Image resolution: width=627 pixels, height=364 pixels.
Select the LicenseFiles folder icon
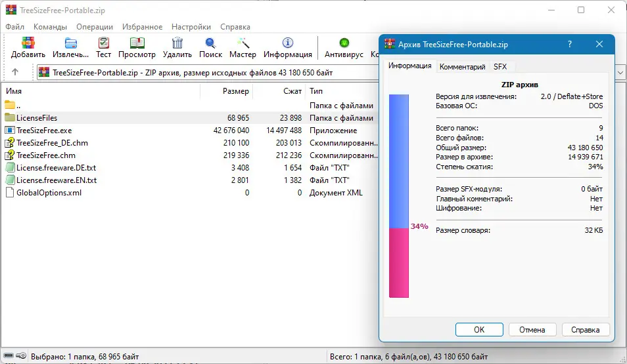[10, 118]
